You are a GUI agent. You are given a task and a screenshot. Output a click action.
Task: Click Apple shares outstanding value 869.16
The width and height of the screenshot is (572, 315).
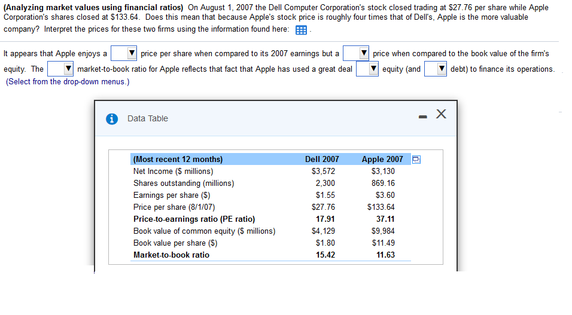pyautogui.click(x=384, y=183)
